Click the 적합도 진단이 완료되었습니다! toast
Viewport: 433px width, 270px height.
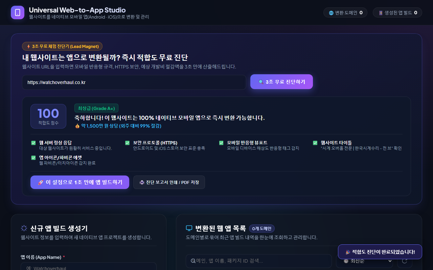[380, 252]
